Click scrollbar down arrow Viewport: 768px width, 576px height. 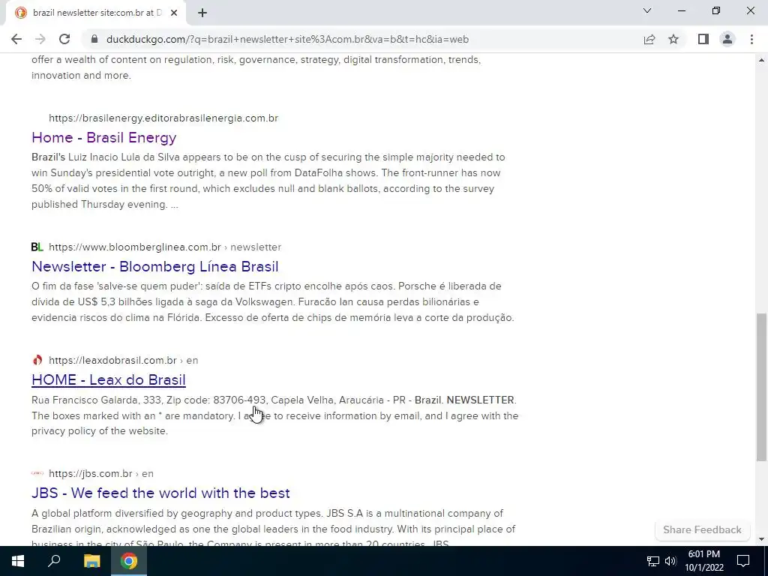pyautogui.click(x=761, y=539)
